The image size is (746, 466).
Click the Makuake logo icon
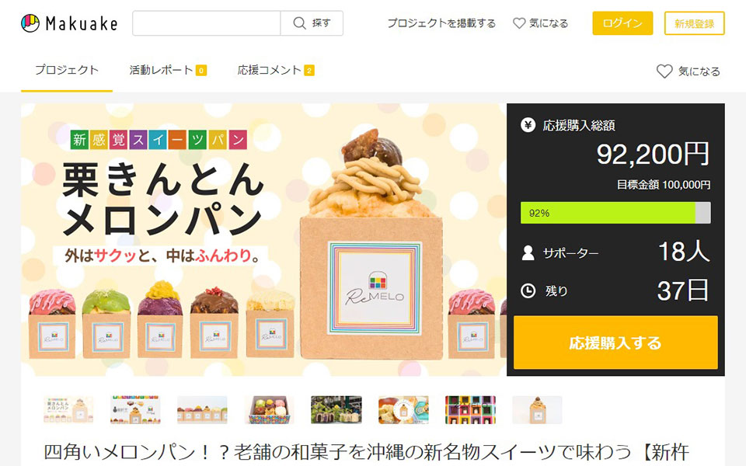[30, 23]
